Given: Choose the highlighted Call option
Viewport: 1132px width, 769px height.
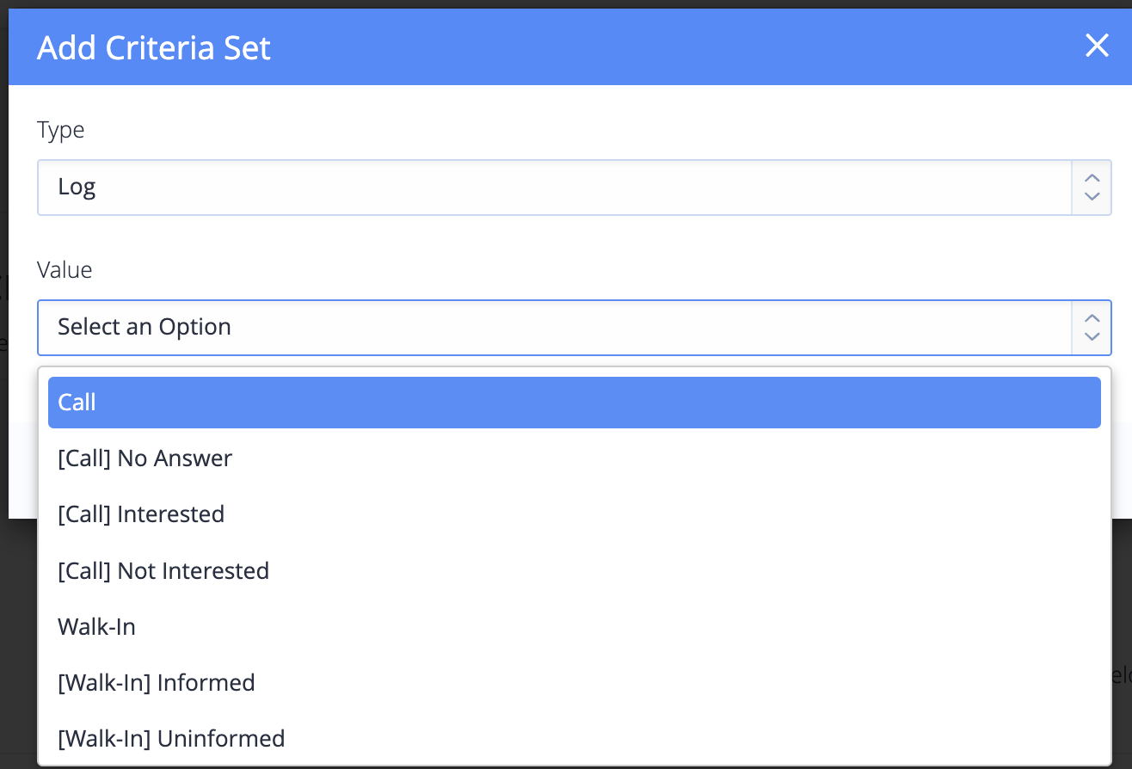Looking at the screenshot, I should pyautogui.click(x=575, y=403).
